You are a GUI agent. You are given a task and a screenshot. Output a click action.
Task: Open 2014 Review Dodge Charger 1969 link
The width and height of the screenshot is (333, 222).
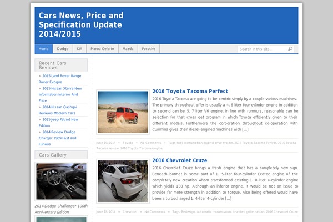tap(57, 138)
